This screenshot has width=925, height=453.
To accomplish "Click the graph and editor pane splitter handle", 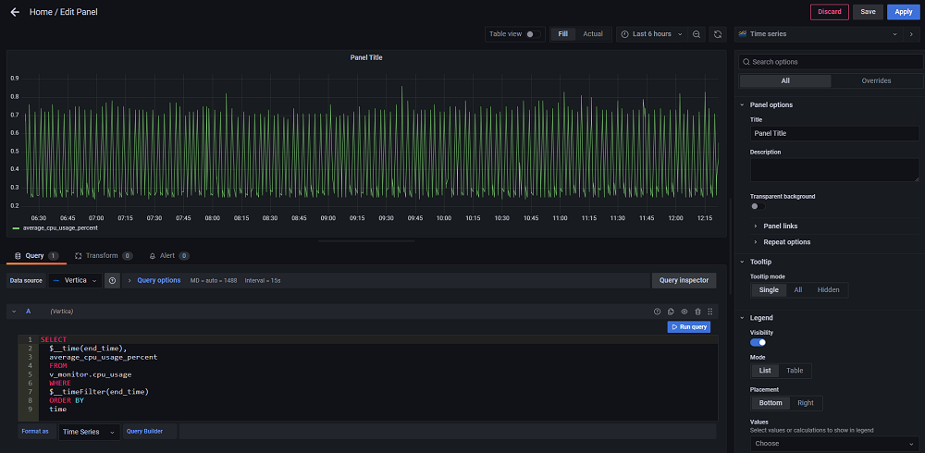I will (x=366, y=241).
